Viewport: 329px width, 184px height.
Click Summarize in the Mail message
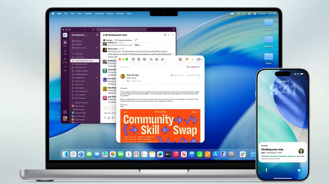click(x=193, y=67)
